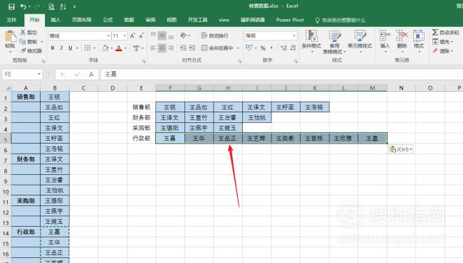The image size is (463, 263).
Task: Toggle Underline formatting
Action: coord(71,48)
